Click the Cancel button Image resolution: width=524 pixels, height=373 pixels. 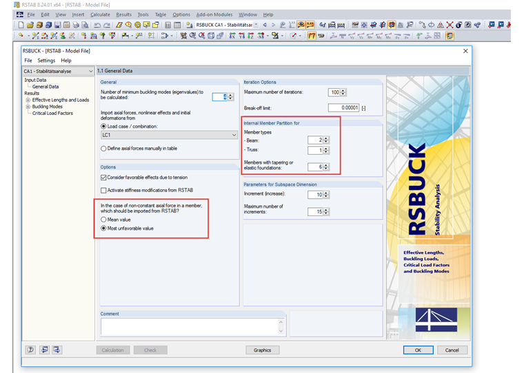coord(452,350)
